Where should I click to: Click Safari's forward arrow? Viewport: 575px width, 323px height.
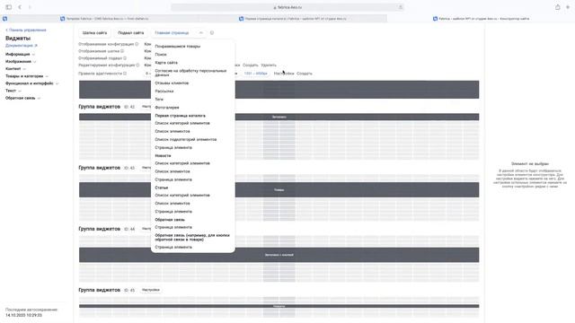[x=30, y=7]
